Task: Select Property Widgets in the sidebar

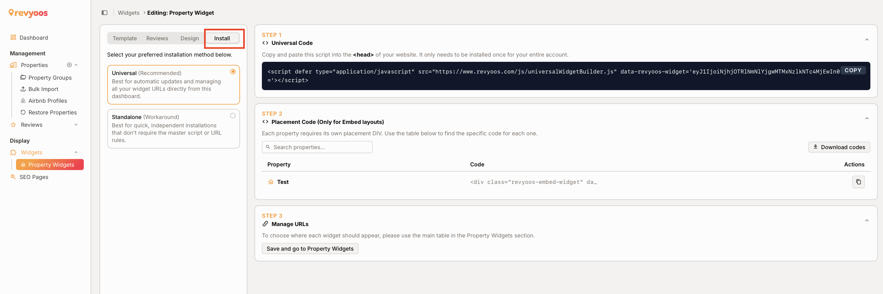Action: (x=50, y=165)
